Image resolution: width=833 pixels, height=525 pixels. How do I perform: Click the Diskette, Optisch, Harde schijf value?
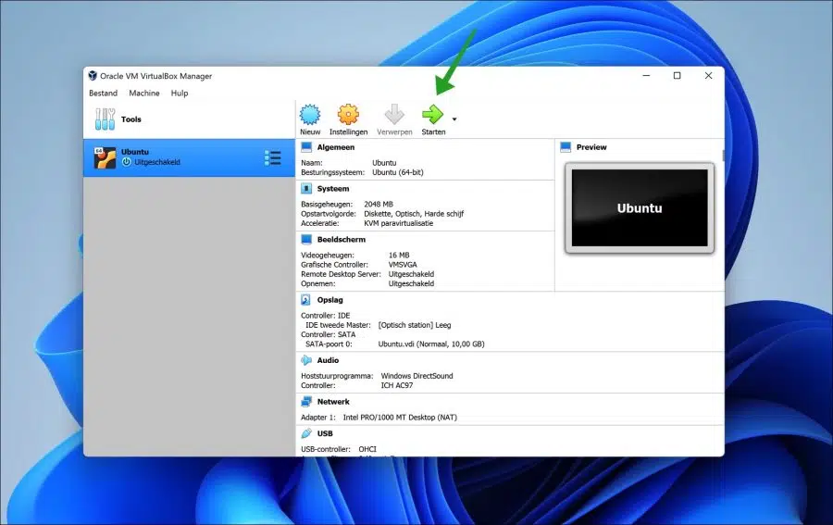[x=414, y=214]
